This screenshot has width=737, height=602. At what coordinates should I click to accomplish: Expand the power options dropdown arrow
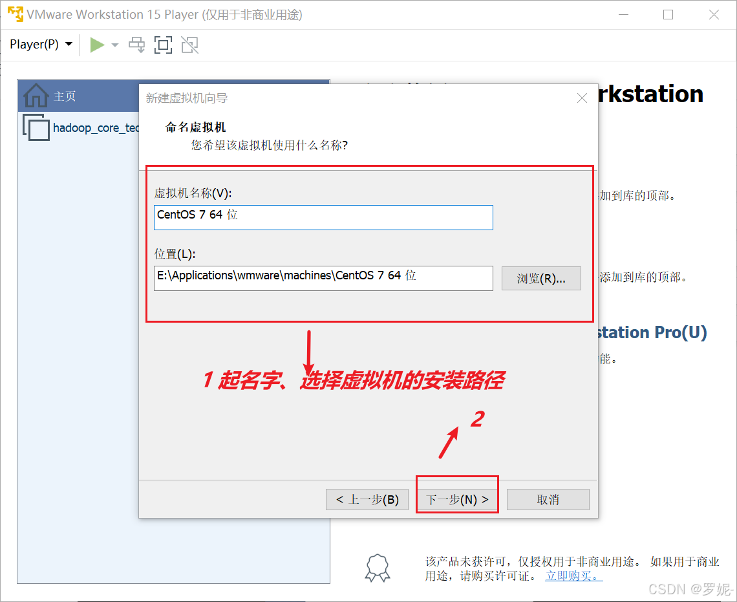114,45
